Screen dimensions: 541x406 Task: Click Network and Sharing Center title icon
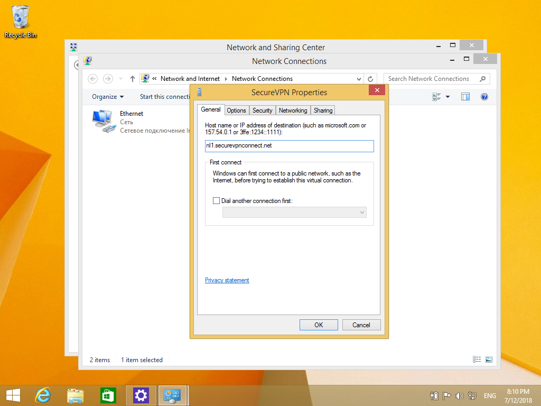[x=73, y=47]
